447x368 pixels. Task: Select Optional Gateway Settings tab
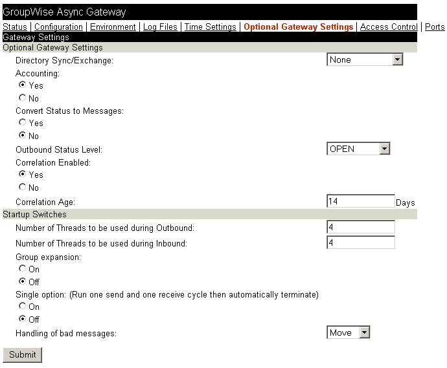pyautogui.click(x=298, y=27)
